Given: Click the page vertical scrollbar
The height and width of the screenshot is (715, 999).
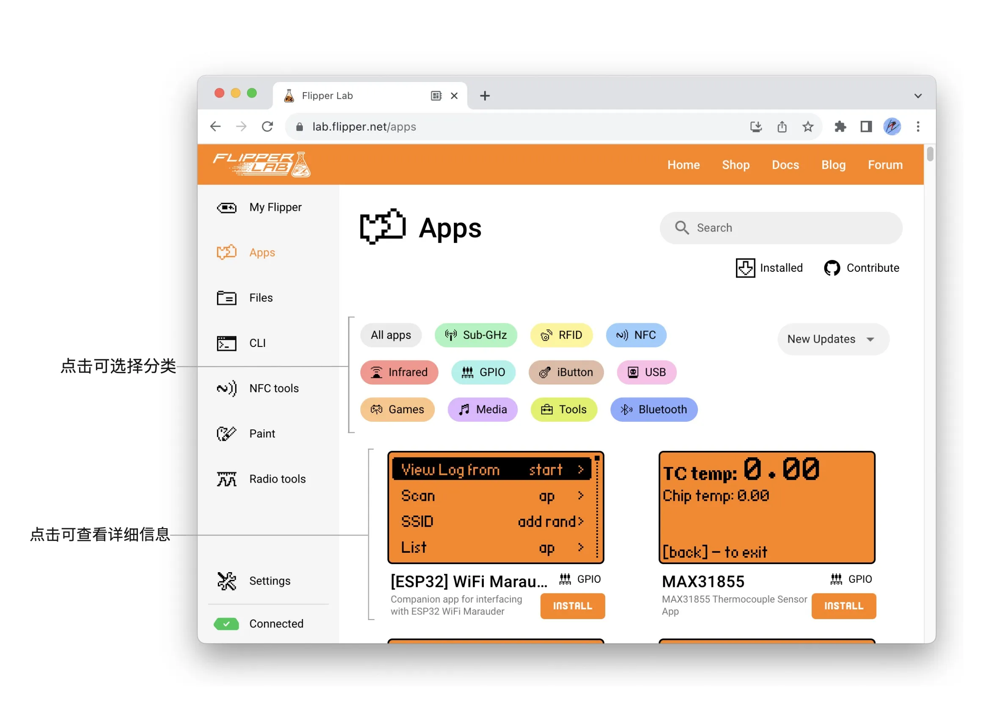Looking at the screenshot, I should tap(930, 154).
